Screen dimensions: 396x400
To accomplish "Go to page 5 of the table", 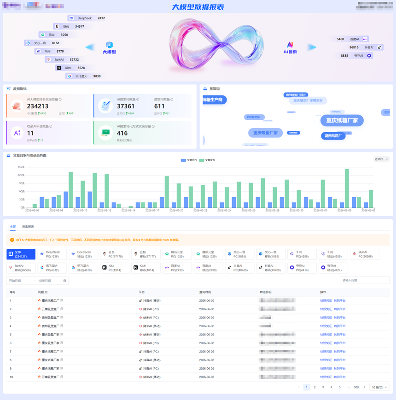I will coord(339,387).
